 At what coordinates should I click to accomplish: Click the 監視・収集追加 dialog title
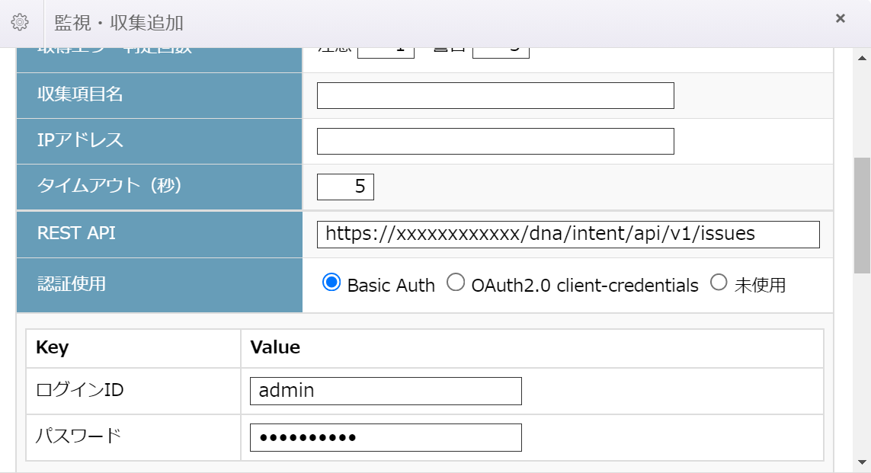119,23
